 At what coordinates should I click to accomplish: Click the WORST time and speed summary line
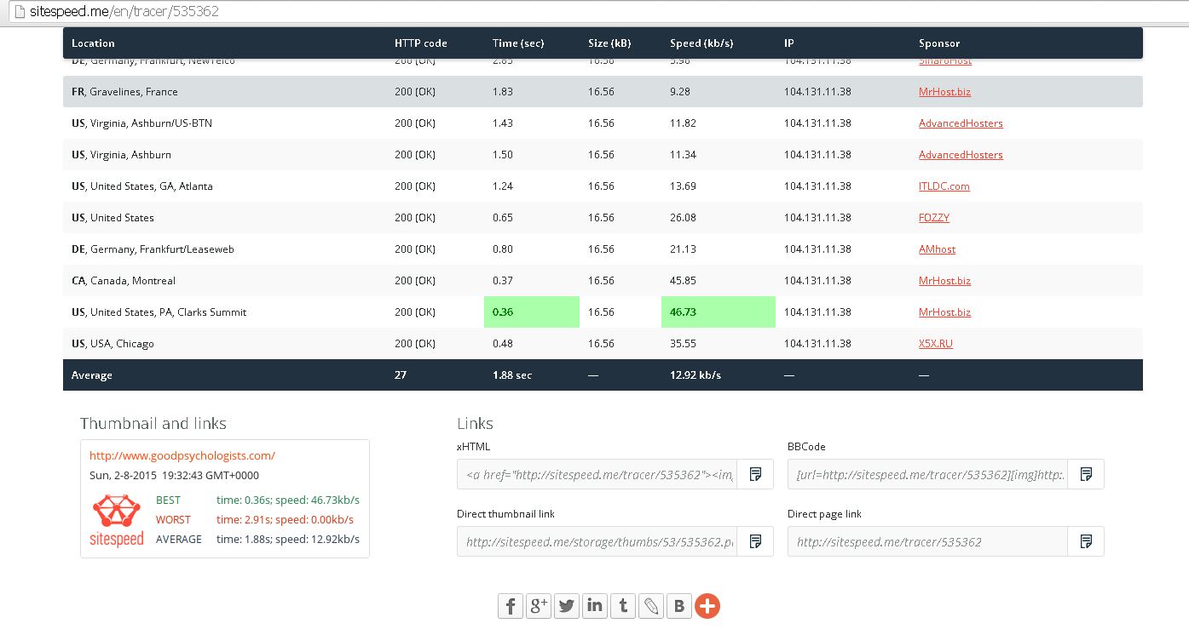tap(255, 520)
